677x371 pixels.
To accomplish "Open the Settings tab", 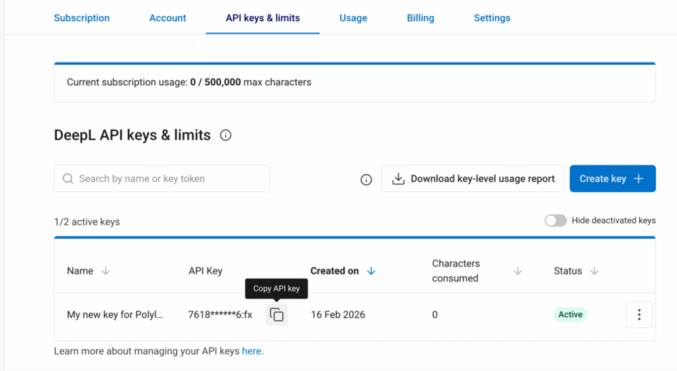I will (492, 18).
